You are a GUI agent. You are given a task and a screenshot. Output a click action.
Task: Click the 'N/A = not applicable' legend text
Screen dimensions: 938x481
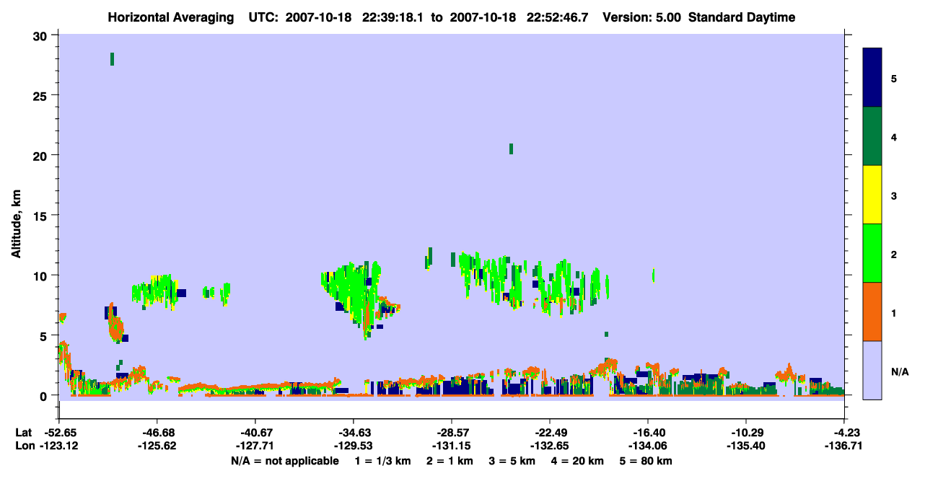coord(284,461)
